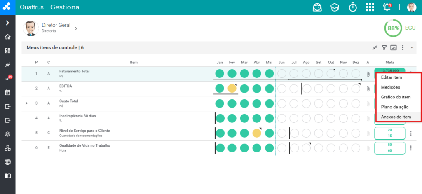Open the globe icon in sidebar

pyautogui.click(x=7, y=162)
